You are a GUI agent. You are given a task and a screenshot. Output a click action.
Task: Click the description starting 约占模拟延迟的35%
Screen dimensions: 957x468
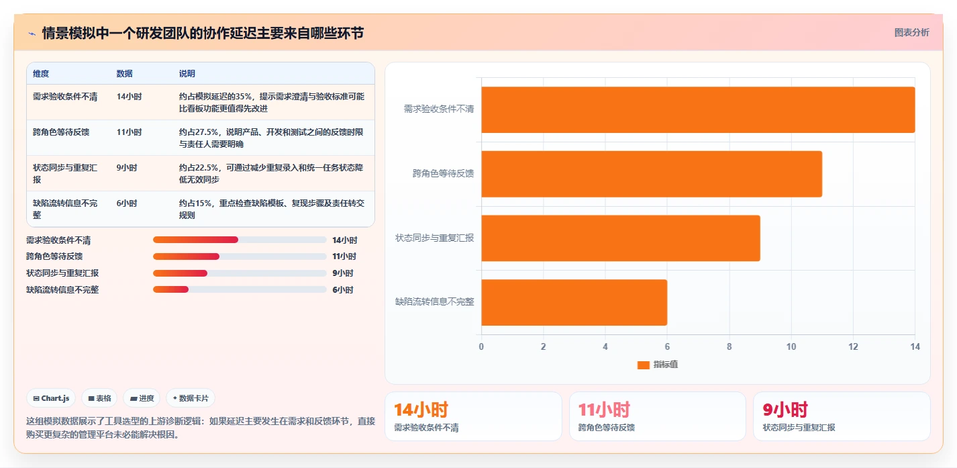[x=272, y=102]
